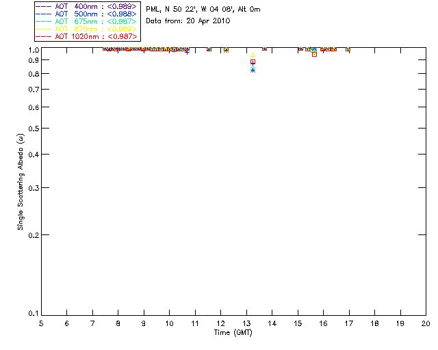Click the y-axis tick label 0.7
Image resolution: width=438 pixels, height=350 pixels.
tap(34, 90)
